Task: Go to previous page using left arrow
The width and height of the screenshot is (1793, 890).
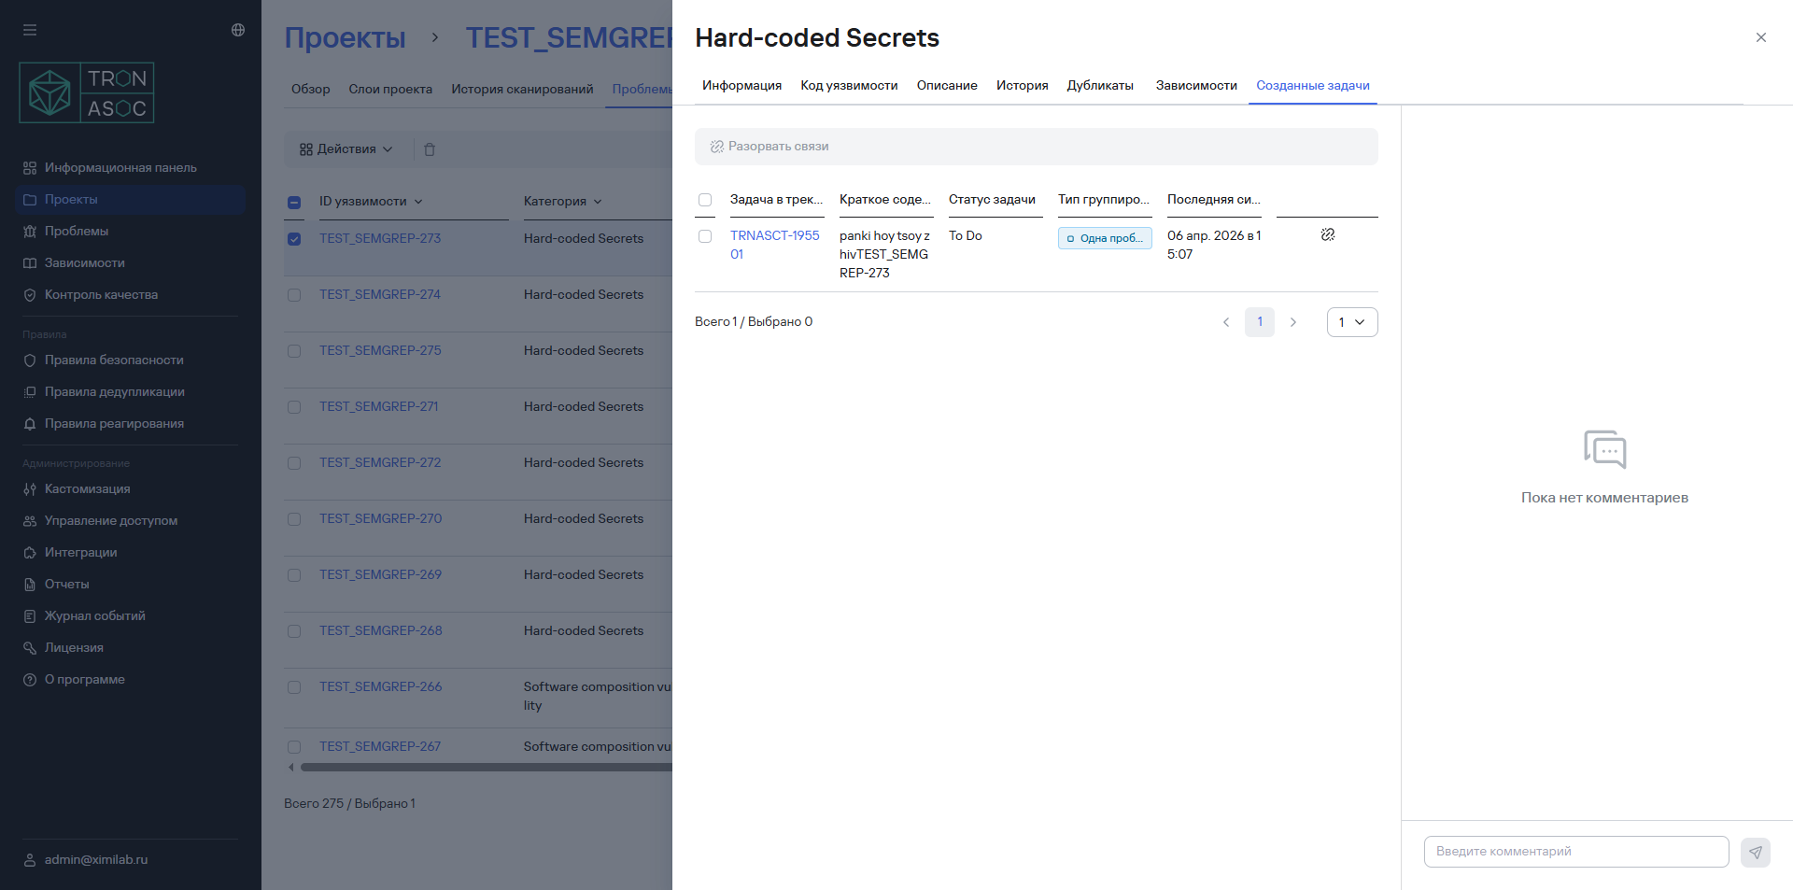Action: coord(1226,322)
